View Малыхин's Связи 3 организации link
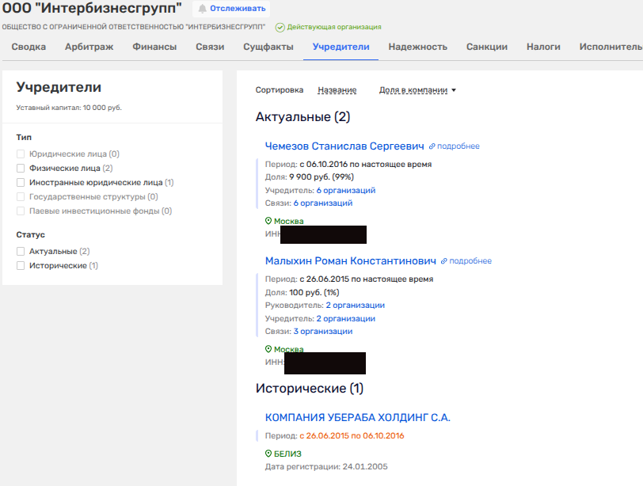Viewport: 643px width, 486px height. coord(322,332)
